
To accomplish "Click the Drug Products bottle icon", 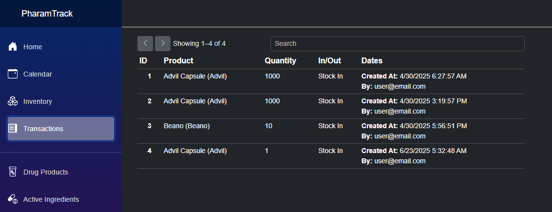I will (13, 172).
